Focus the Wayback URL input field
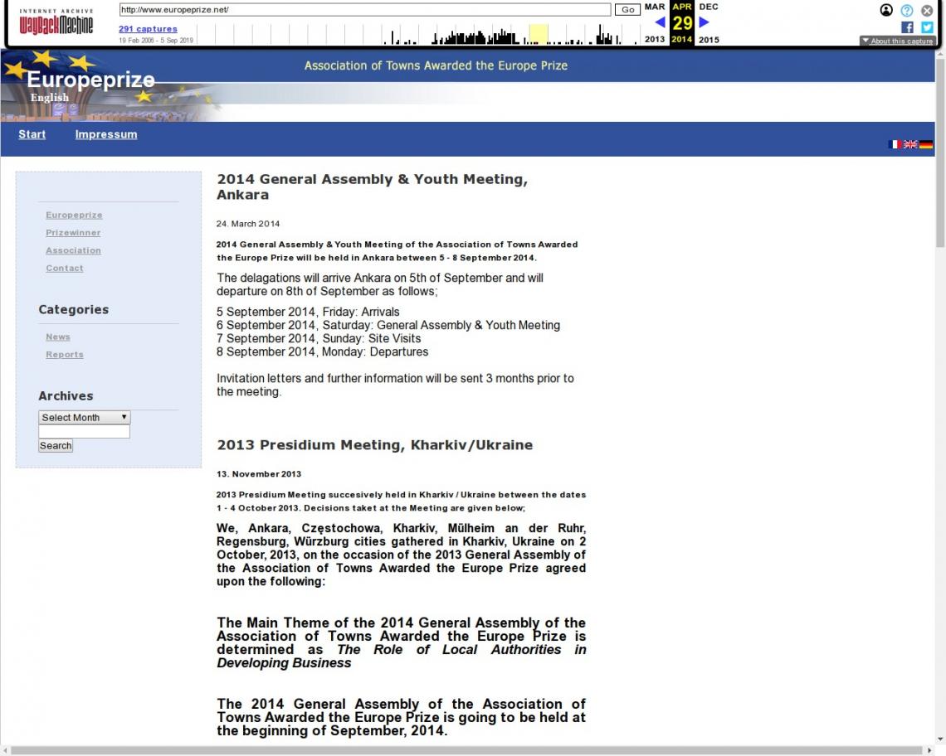The image size is (946, 756). pos(365,10)
